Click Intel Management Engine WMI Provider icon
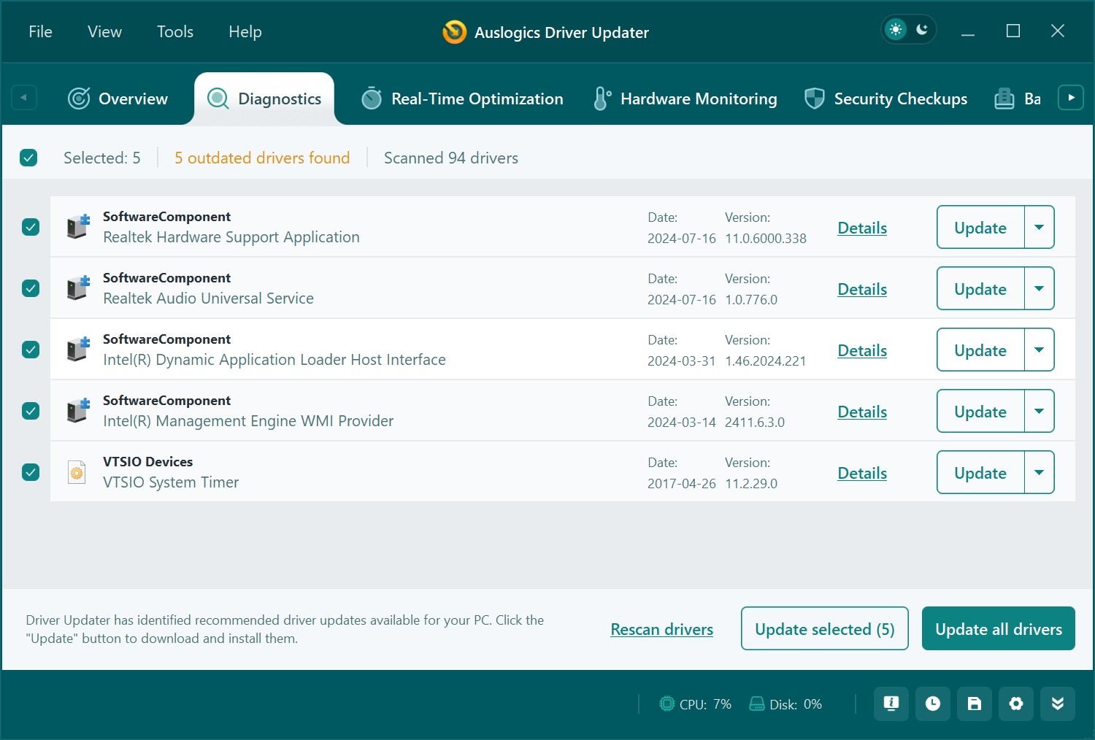The width and height of the screenshot is (1095, 740). [x=77, y=411]
